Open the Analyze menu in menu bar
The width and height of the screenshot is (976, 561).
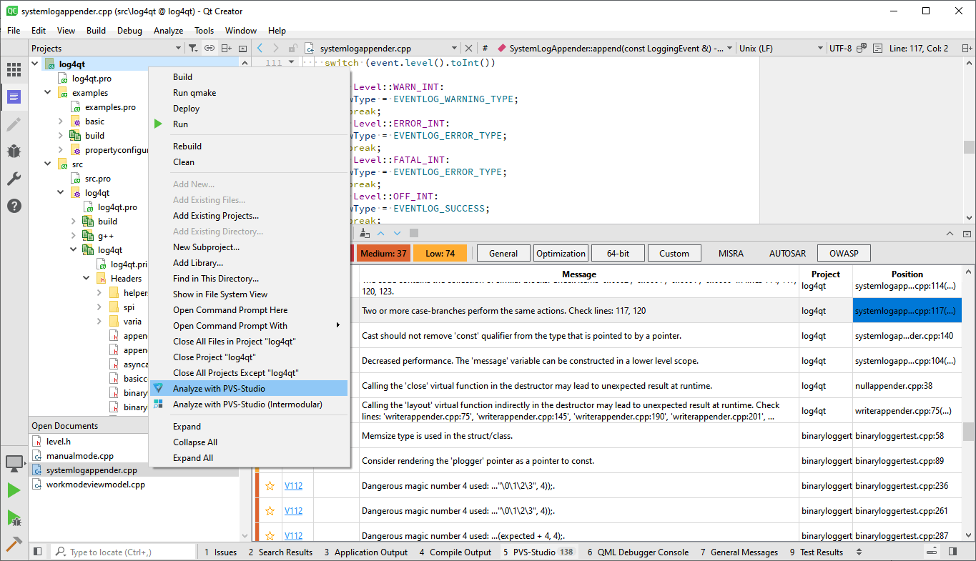168,30
